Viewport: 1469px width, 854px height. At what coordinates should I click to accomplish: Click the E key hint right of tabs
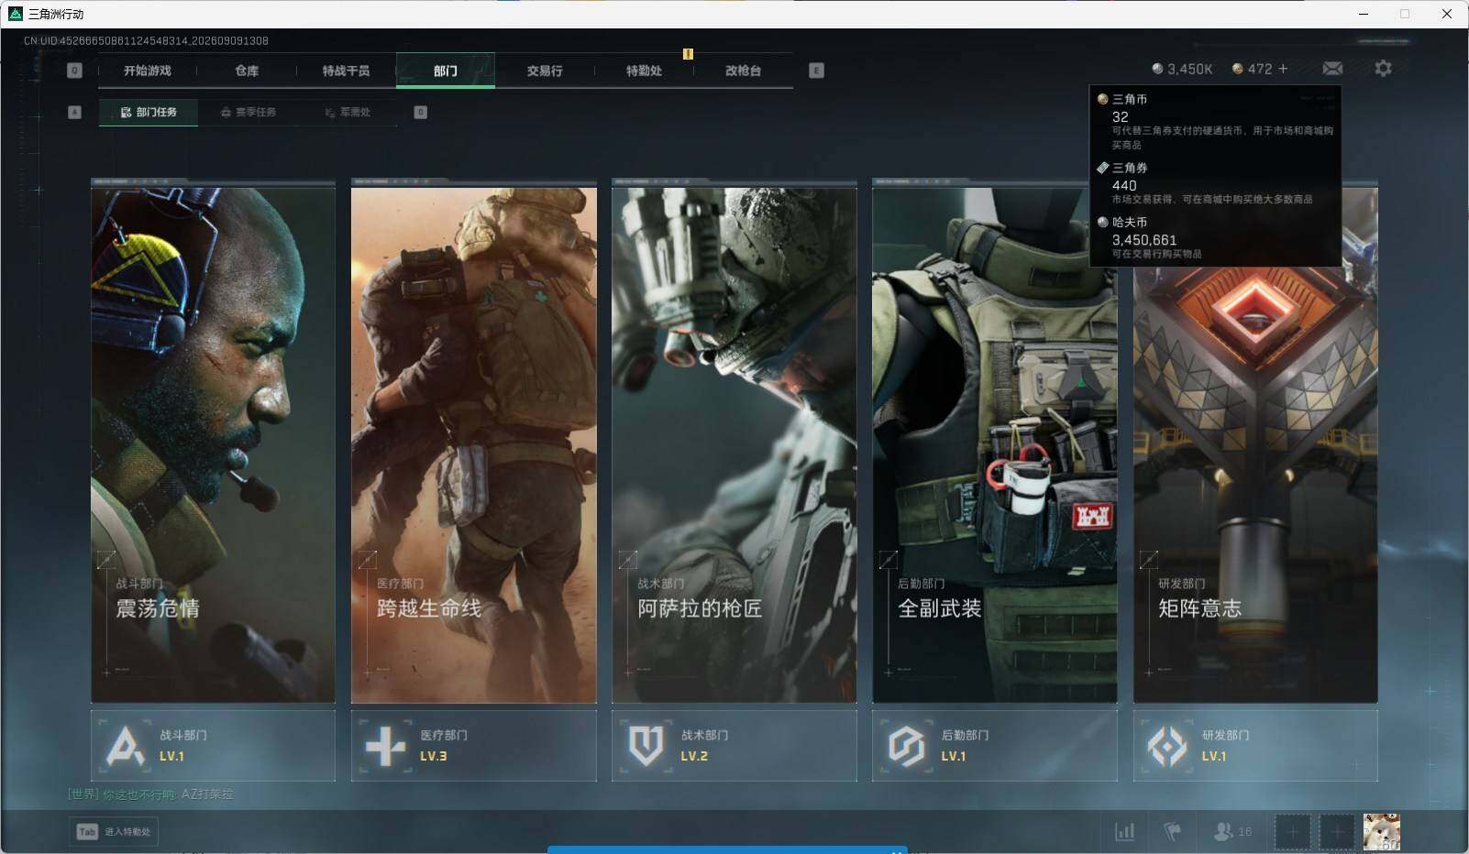[816, 71]
